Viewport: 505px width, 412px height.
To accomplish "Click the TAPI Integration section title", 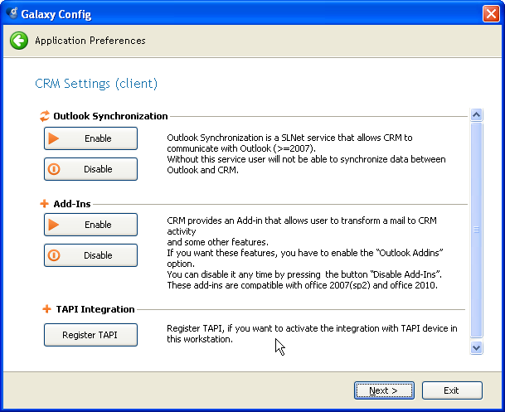I will [95, 309].
